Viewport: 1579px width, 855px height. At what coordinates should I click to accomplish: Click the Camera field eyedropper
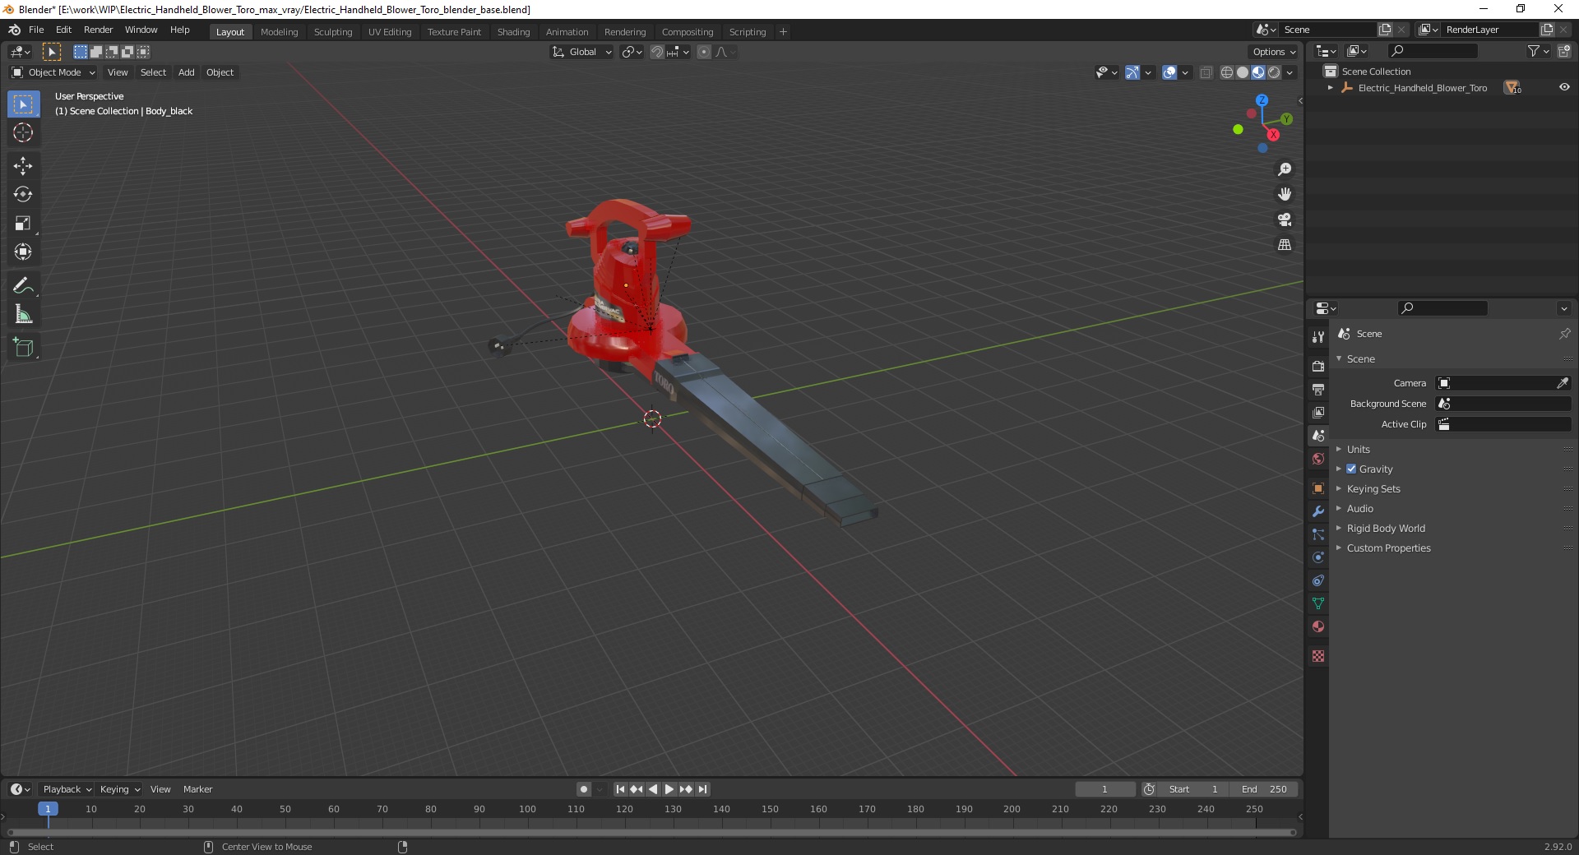point(1563,383)
